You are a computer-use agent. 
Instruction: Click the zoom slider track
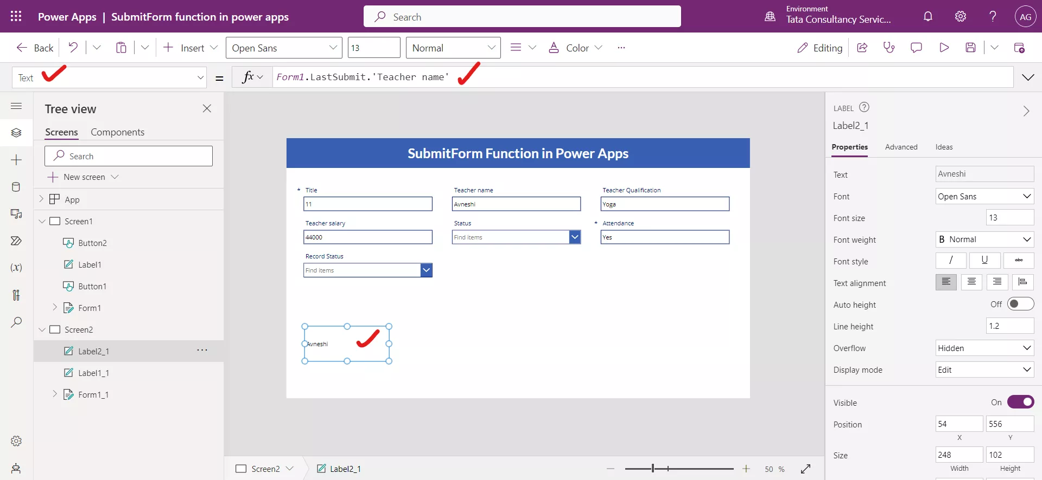click(x=679, y=469)
